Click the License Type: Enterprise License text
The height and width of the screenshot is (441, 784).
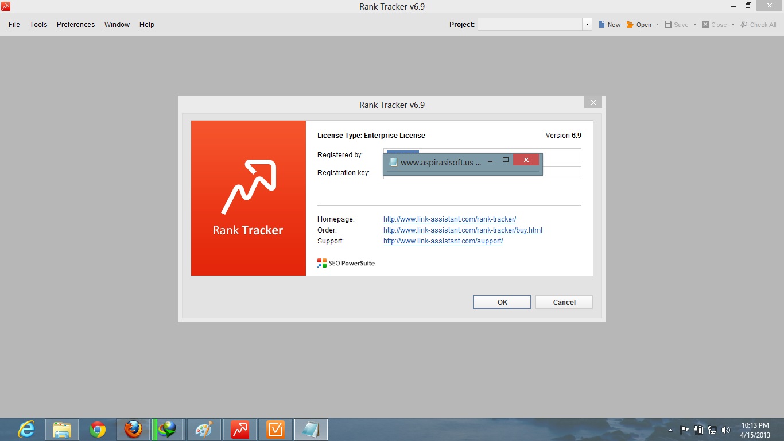[371, 136]
